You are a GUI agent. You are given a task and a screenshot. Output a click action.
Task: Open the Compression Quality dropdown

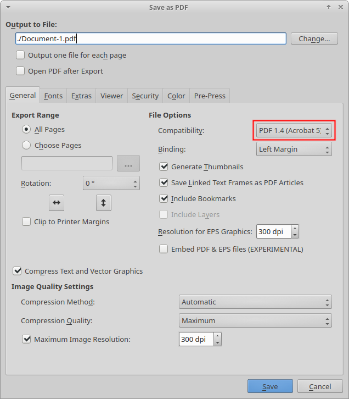[255, 320]
